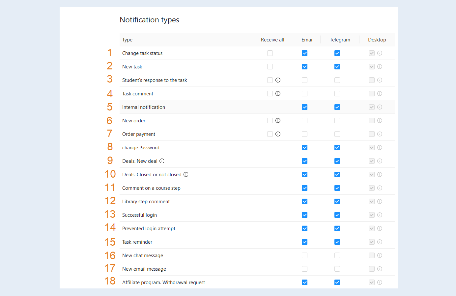Select the 'New email message' row label

[x=144, y=269]
